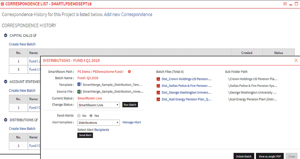This screenshot has height=159, width=300.
Task: Click PDF icon for Dist_Xcel Energy file
Action: pos(158,99)
